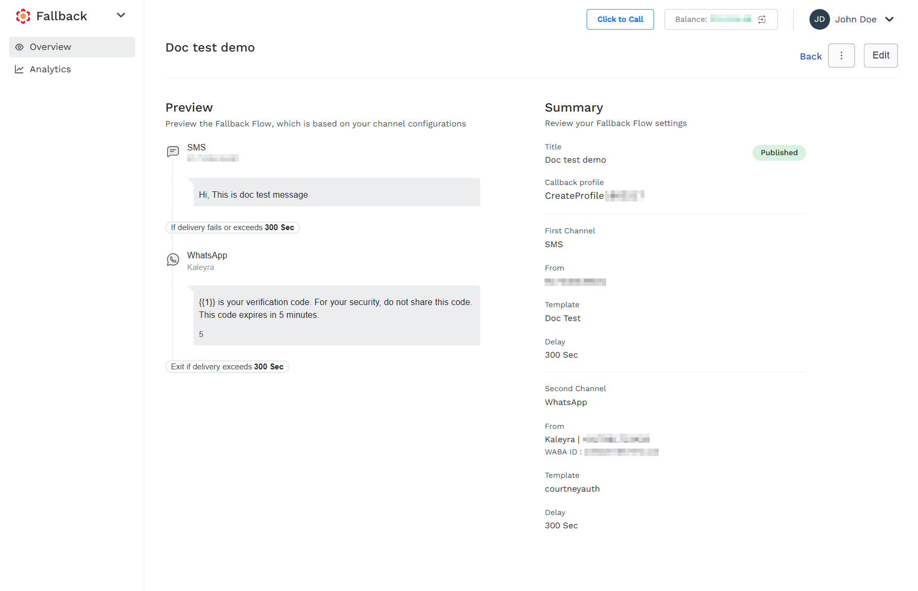The image size is (918, 591).
Task: Click the 'If delivery fails or exceeds 300 Sec' pill
Action: (x=233, y=227)
